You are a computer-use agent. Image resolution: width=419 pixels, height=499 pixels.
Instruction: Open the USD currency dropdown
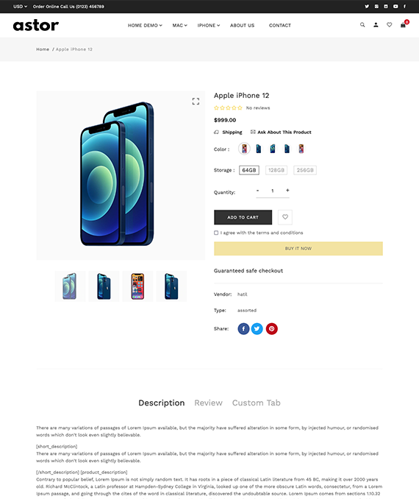[x=20, y=7]
